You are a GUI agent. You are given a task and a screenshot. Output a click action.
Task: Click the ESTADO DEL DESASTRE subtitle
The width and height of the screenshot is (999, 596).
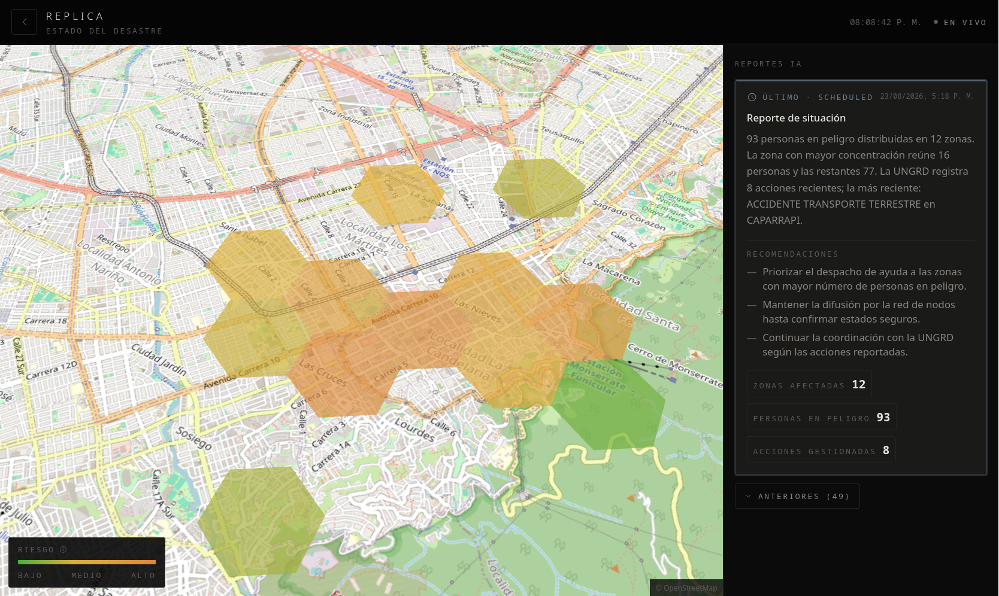(x=104, y=31)
